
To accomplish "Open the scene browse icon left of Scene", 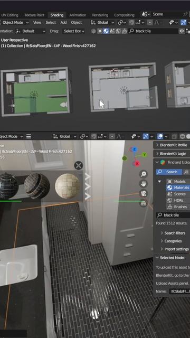I will [x=146, y=14].
